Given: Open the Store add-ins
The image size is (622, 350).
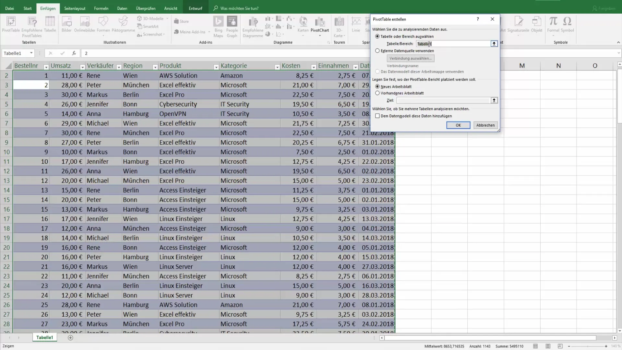Looking at the screenshot, I should (x=181, y=21).
